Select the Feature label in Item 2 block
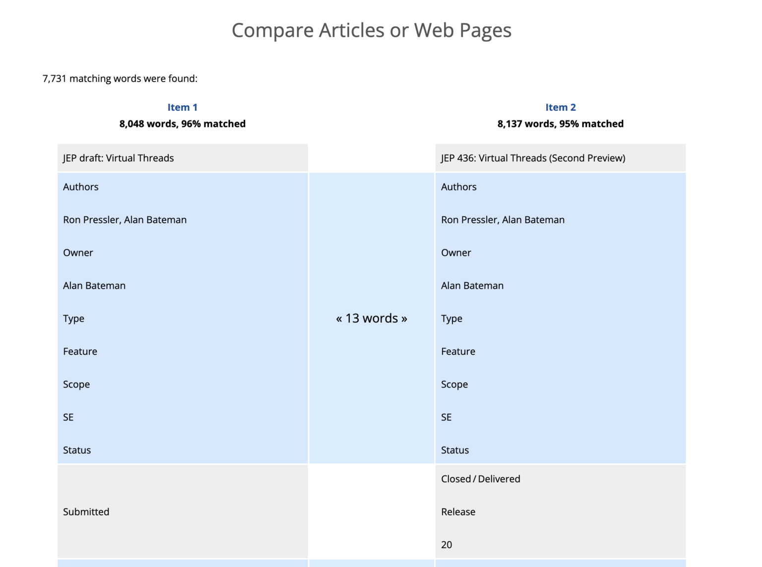Image resolution: width=762 pixels, height=567 pixels. pos(458,351)
